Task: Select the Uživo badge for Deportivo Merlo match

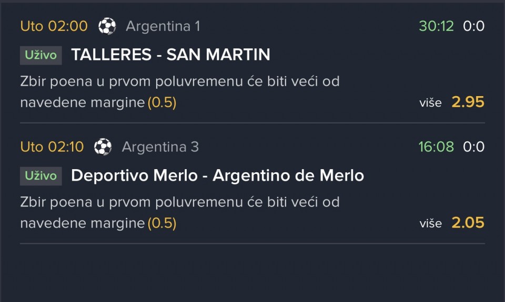Action: click(x=41, y=176)
